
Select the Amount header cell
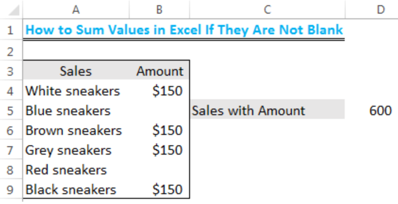[x=159, y=71]
